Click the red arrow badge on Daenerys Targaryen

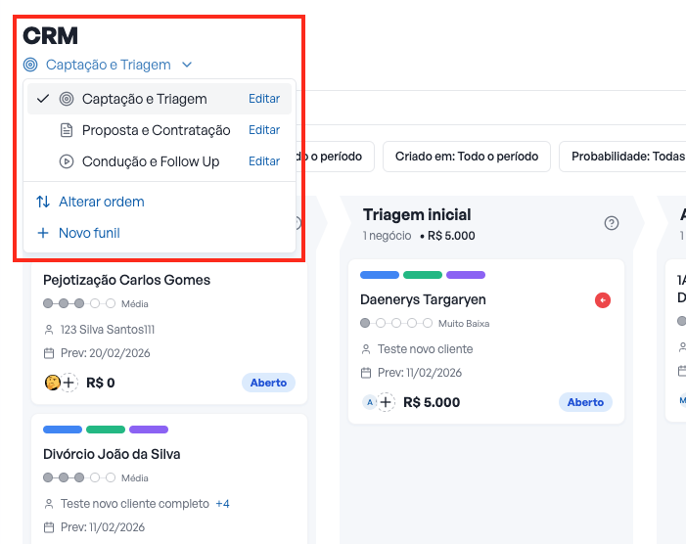pyautogui.click(x=603, y=300)
